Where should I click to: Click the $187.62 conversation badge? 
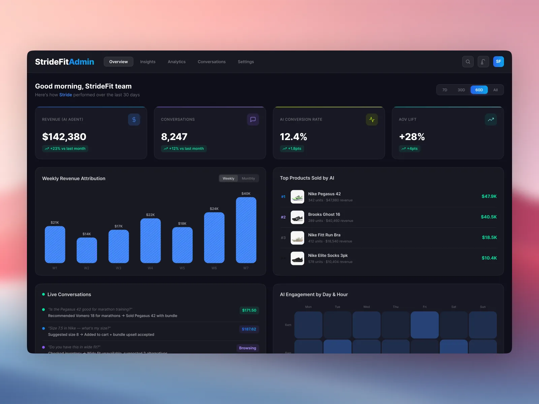249,329
